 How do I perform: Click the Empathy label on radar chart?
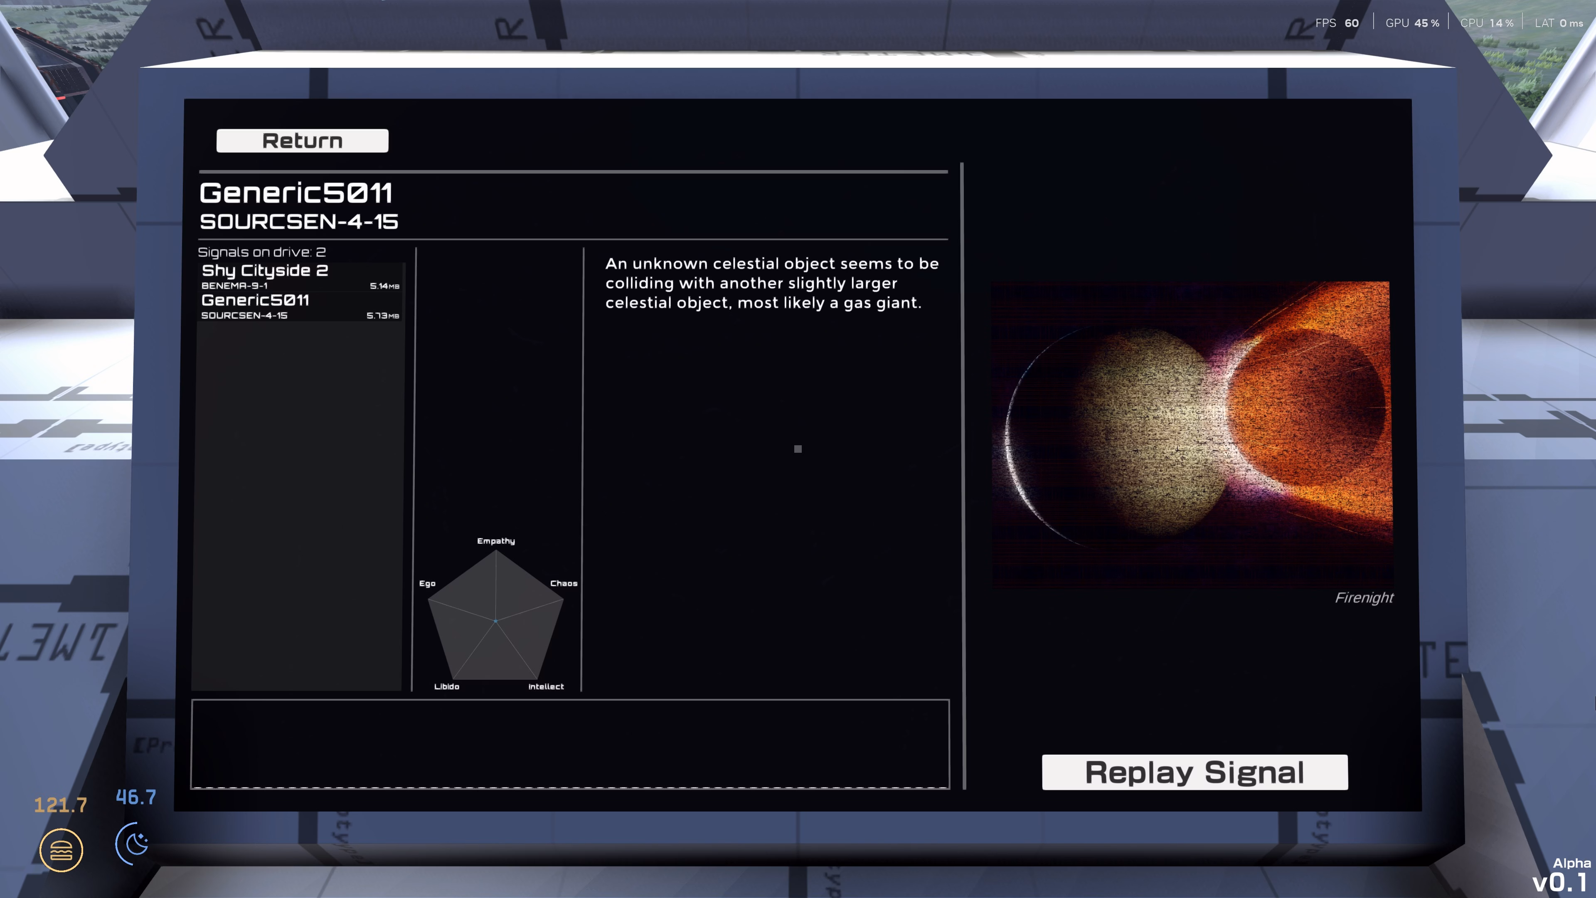point(496,541)
